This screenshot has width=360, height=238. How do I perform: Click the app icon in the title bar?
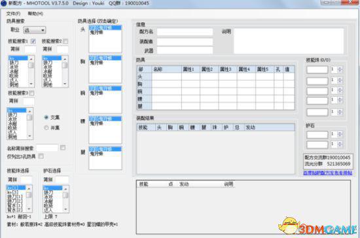[4, 3]
